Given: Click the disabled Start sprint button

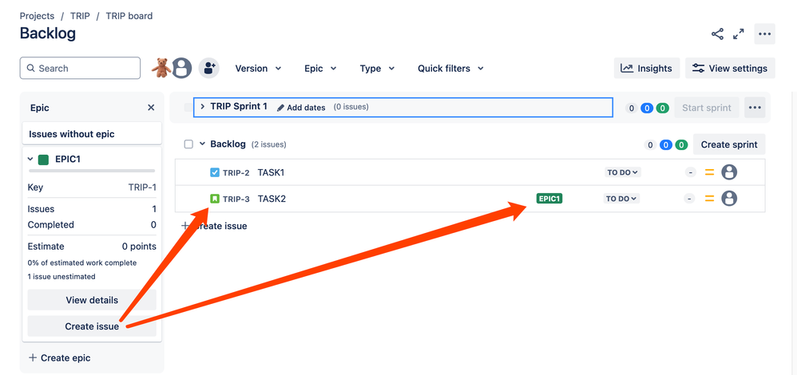Looking at the screenshot, I should click(x=707, y=108).
